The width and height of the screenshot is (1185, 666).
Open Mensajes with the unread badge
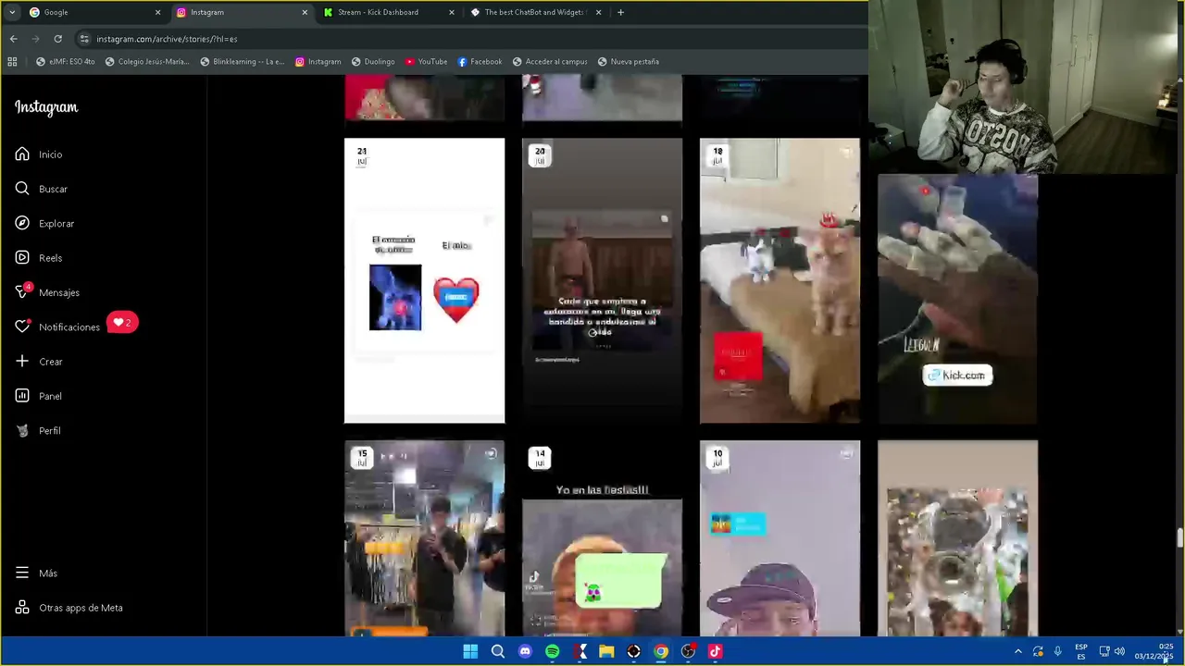pyautogui.click(x=47, y=292)
